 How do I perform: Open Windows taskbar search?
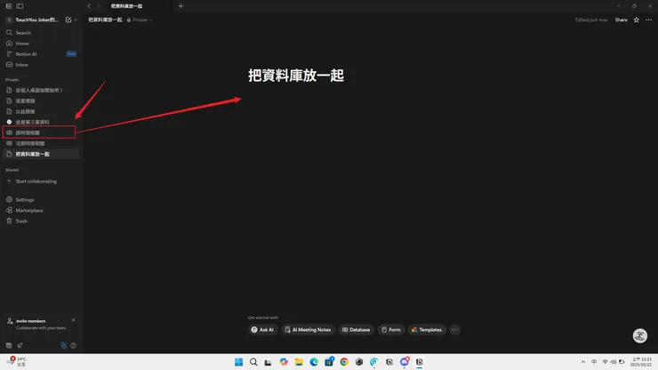[x=253, y=362]
